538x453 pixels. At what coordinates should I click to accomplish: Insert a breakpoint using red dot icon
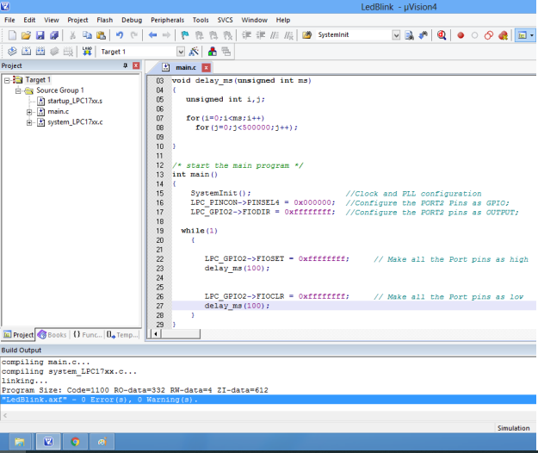[x=461, y=35]
